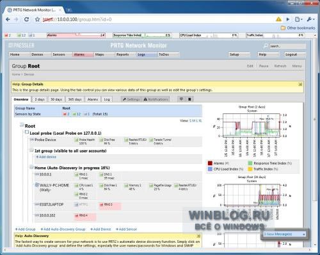The height and width of the screenshot is (255, 320).
Task: Open the Settings tab with wrench icon
Action: [x=131, y=99]
